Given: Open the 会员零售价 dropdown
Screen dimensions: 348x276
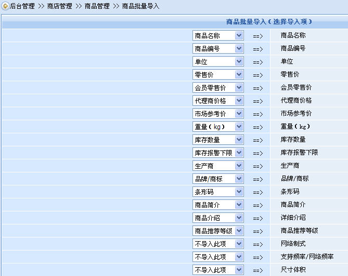Looking at the screenshot, I should (x=217, y=87).
